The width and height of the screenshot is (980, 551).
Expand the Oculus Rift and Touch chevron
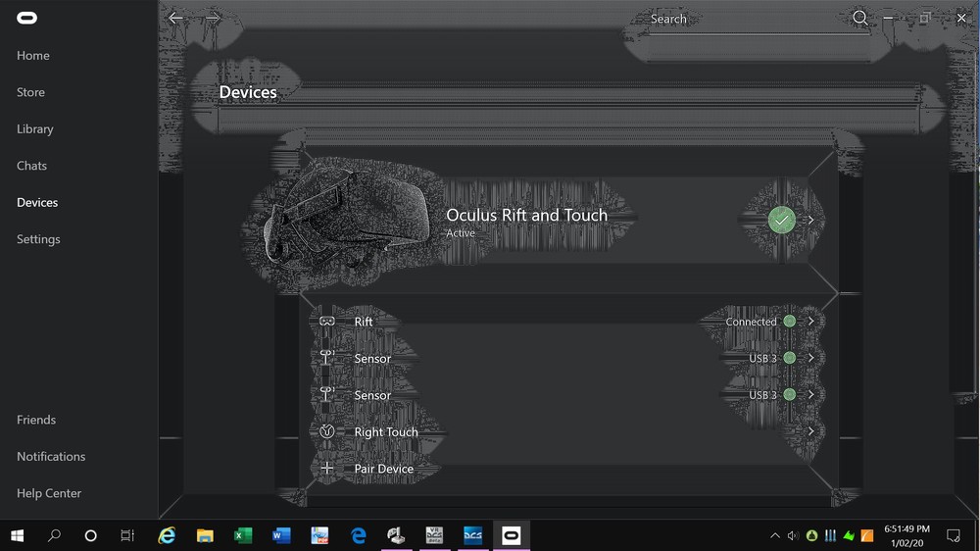810,221
